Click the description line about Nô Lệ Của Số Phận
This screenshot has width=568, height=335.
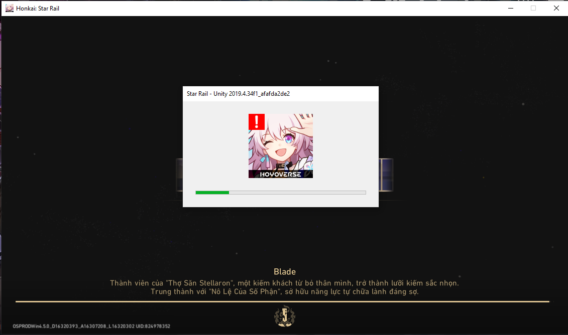tap(285, 291)
